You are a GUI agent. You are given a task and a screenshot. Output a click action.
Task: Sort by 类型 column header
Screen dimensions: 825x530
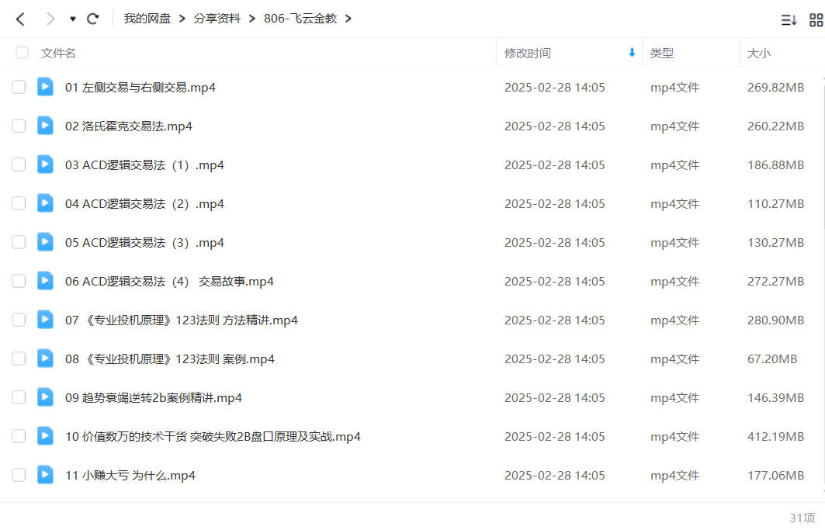(661, 54)
